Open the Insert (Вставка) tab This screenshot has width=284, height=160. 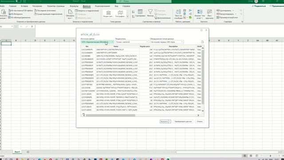(x=24, y=6)
